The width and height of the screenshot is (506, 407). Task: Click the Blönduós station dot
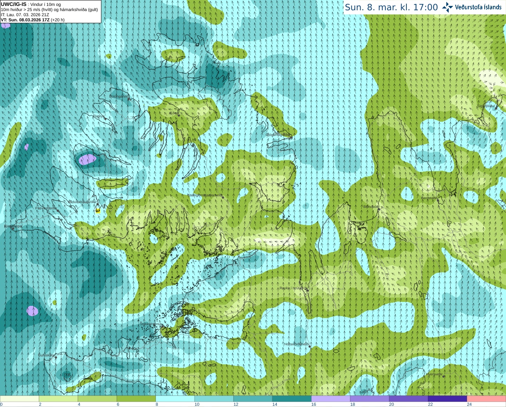click(x=379, y=209)
